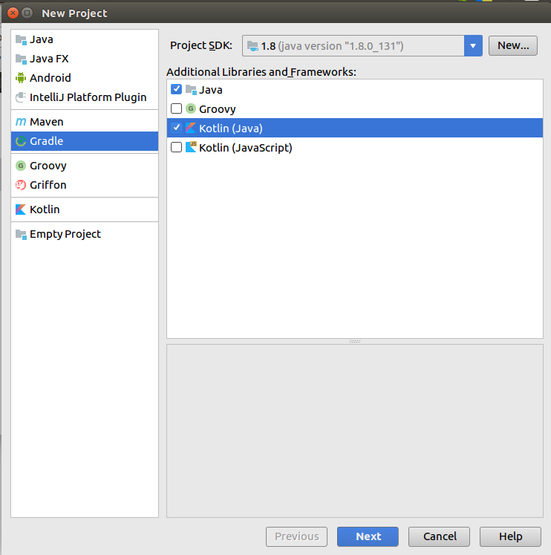Click the Next button

click(x=368, y=536)
